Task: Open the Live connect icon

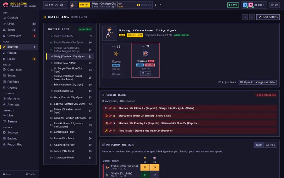Action: [x=4, y=115]
